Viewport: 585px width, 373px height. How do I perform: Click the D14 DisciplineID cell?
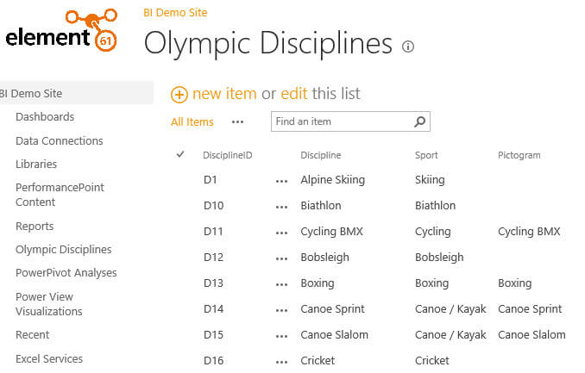tap(214, 308)
